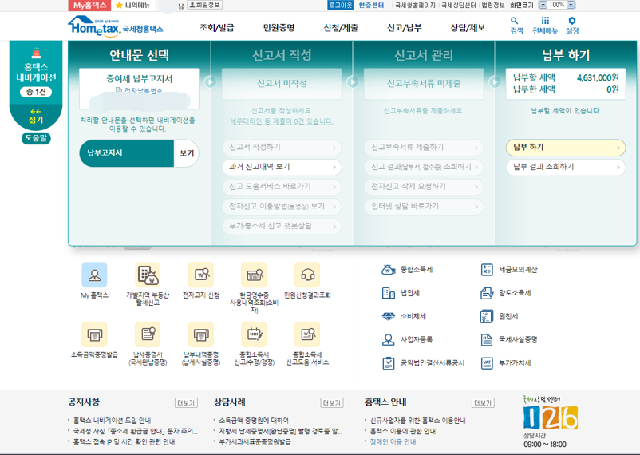Image resolution: width=640 pixels, height=455 pixels.
Task: Open 현금영수증 사용내역조회 icon
Action: 254,275
